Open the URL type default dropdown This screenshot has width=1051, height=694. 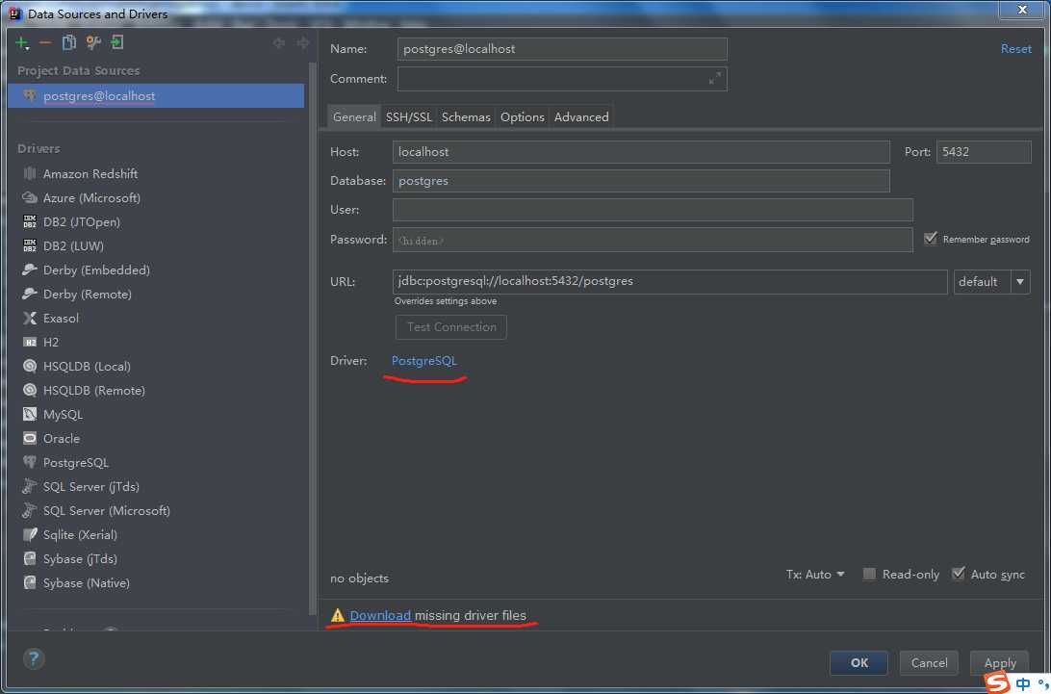[991, 282]
